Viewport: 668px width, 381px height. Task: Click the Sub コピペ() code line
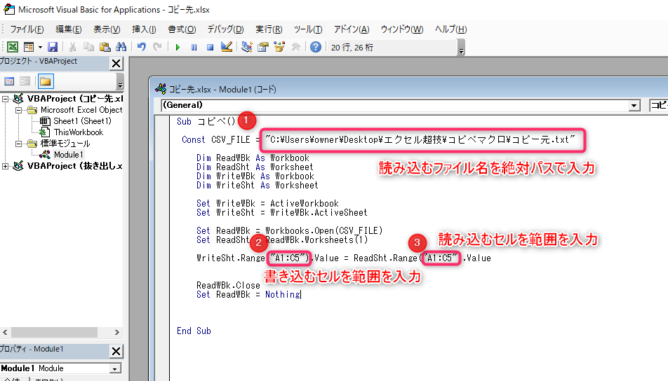(206, 122)
